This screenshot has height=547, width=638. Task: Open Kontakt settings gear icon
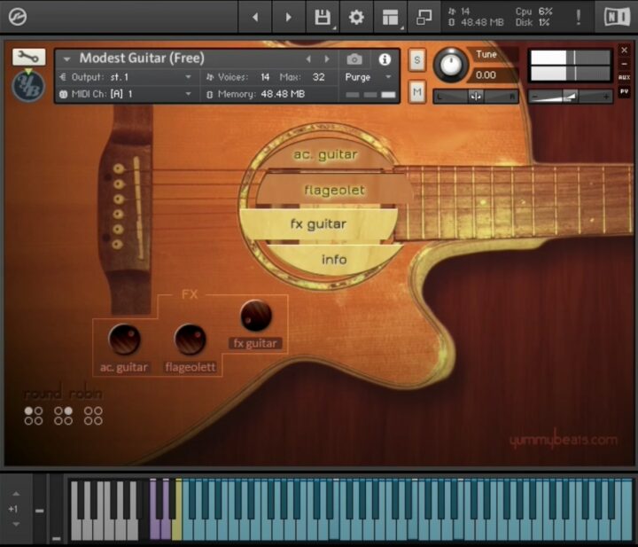356,17
